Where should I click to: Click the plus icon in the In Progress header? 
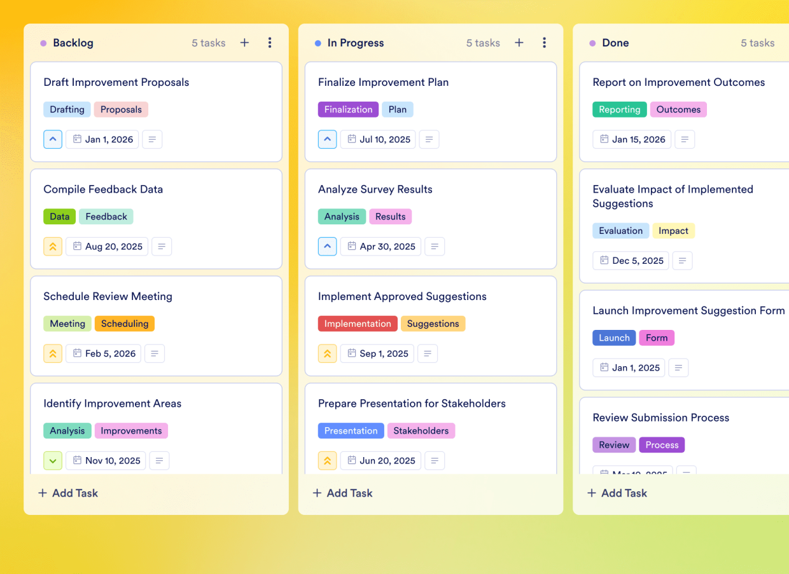[x=519, y=43]
